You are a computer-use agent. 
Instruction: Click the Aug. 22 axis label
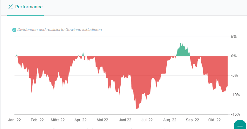170,120
